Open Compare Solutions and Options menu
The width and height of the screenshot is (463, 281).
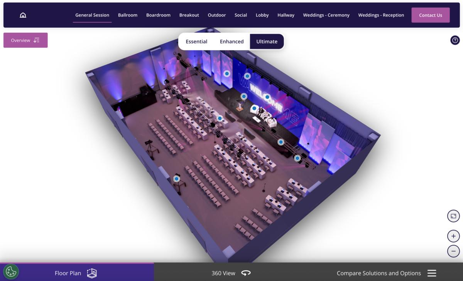point(386,273)
